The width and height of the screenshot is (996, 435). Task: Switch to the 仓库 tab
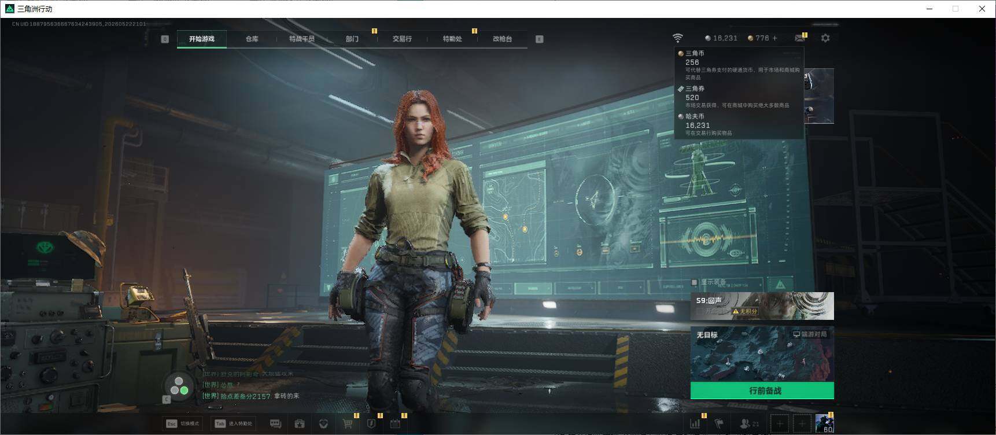click(x=252, y=39)
